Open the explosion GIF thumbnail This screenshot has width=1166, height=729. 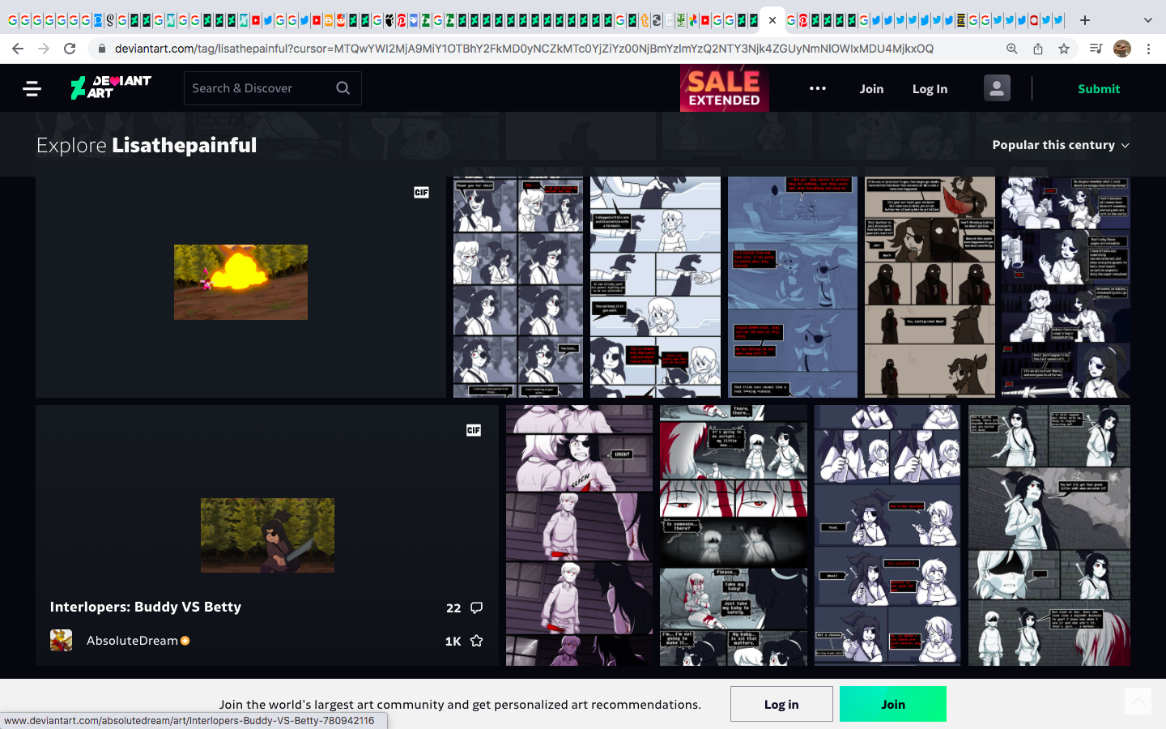pyautogui.click(x=240, y=282)
